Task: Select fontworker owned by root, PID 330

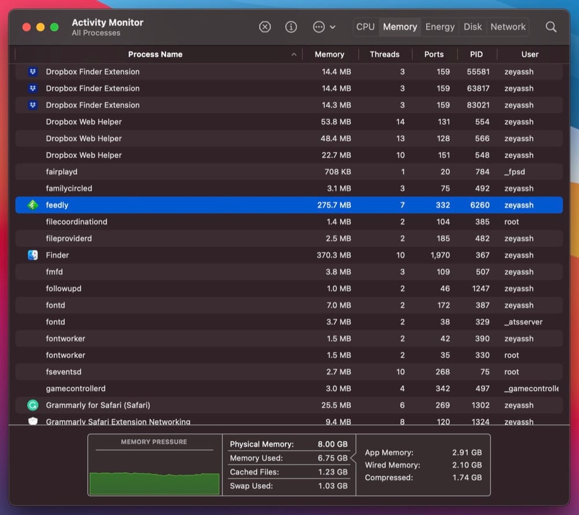Action: click(289, 355)
